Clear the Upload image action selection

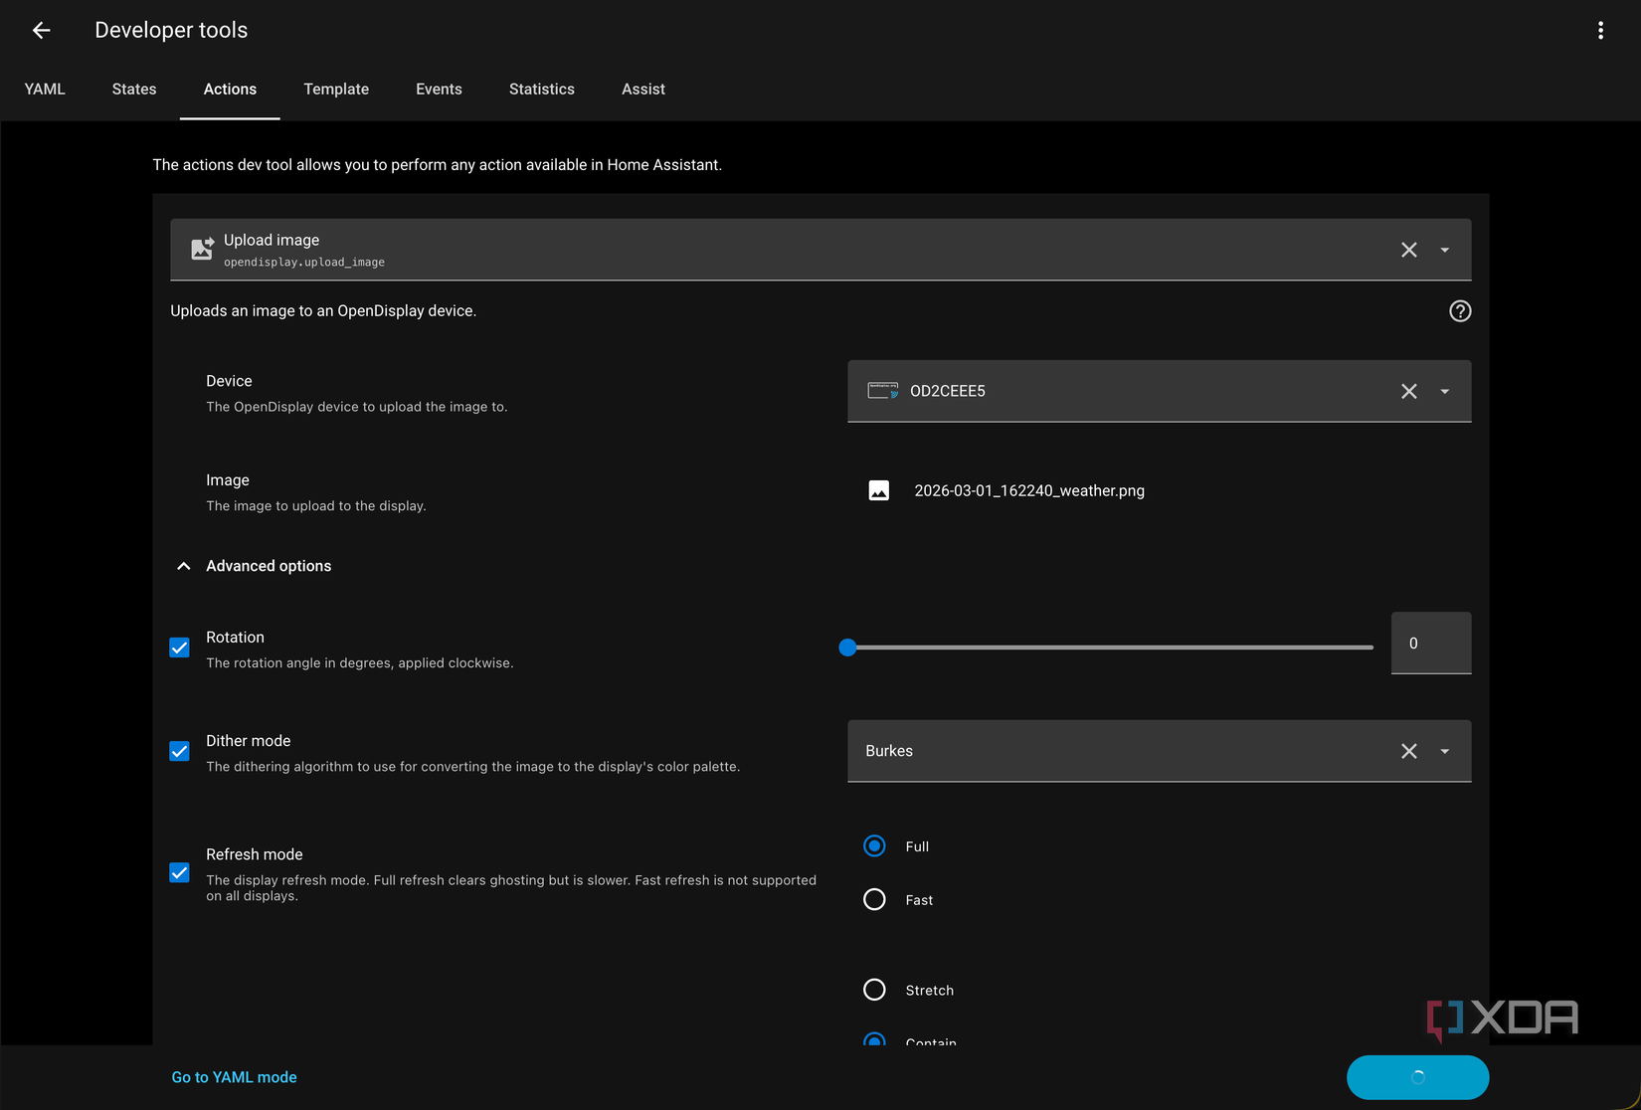tap(1408, 250)
